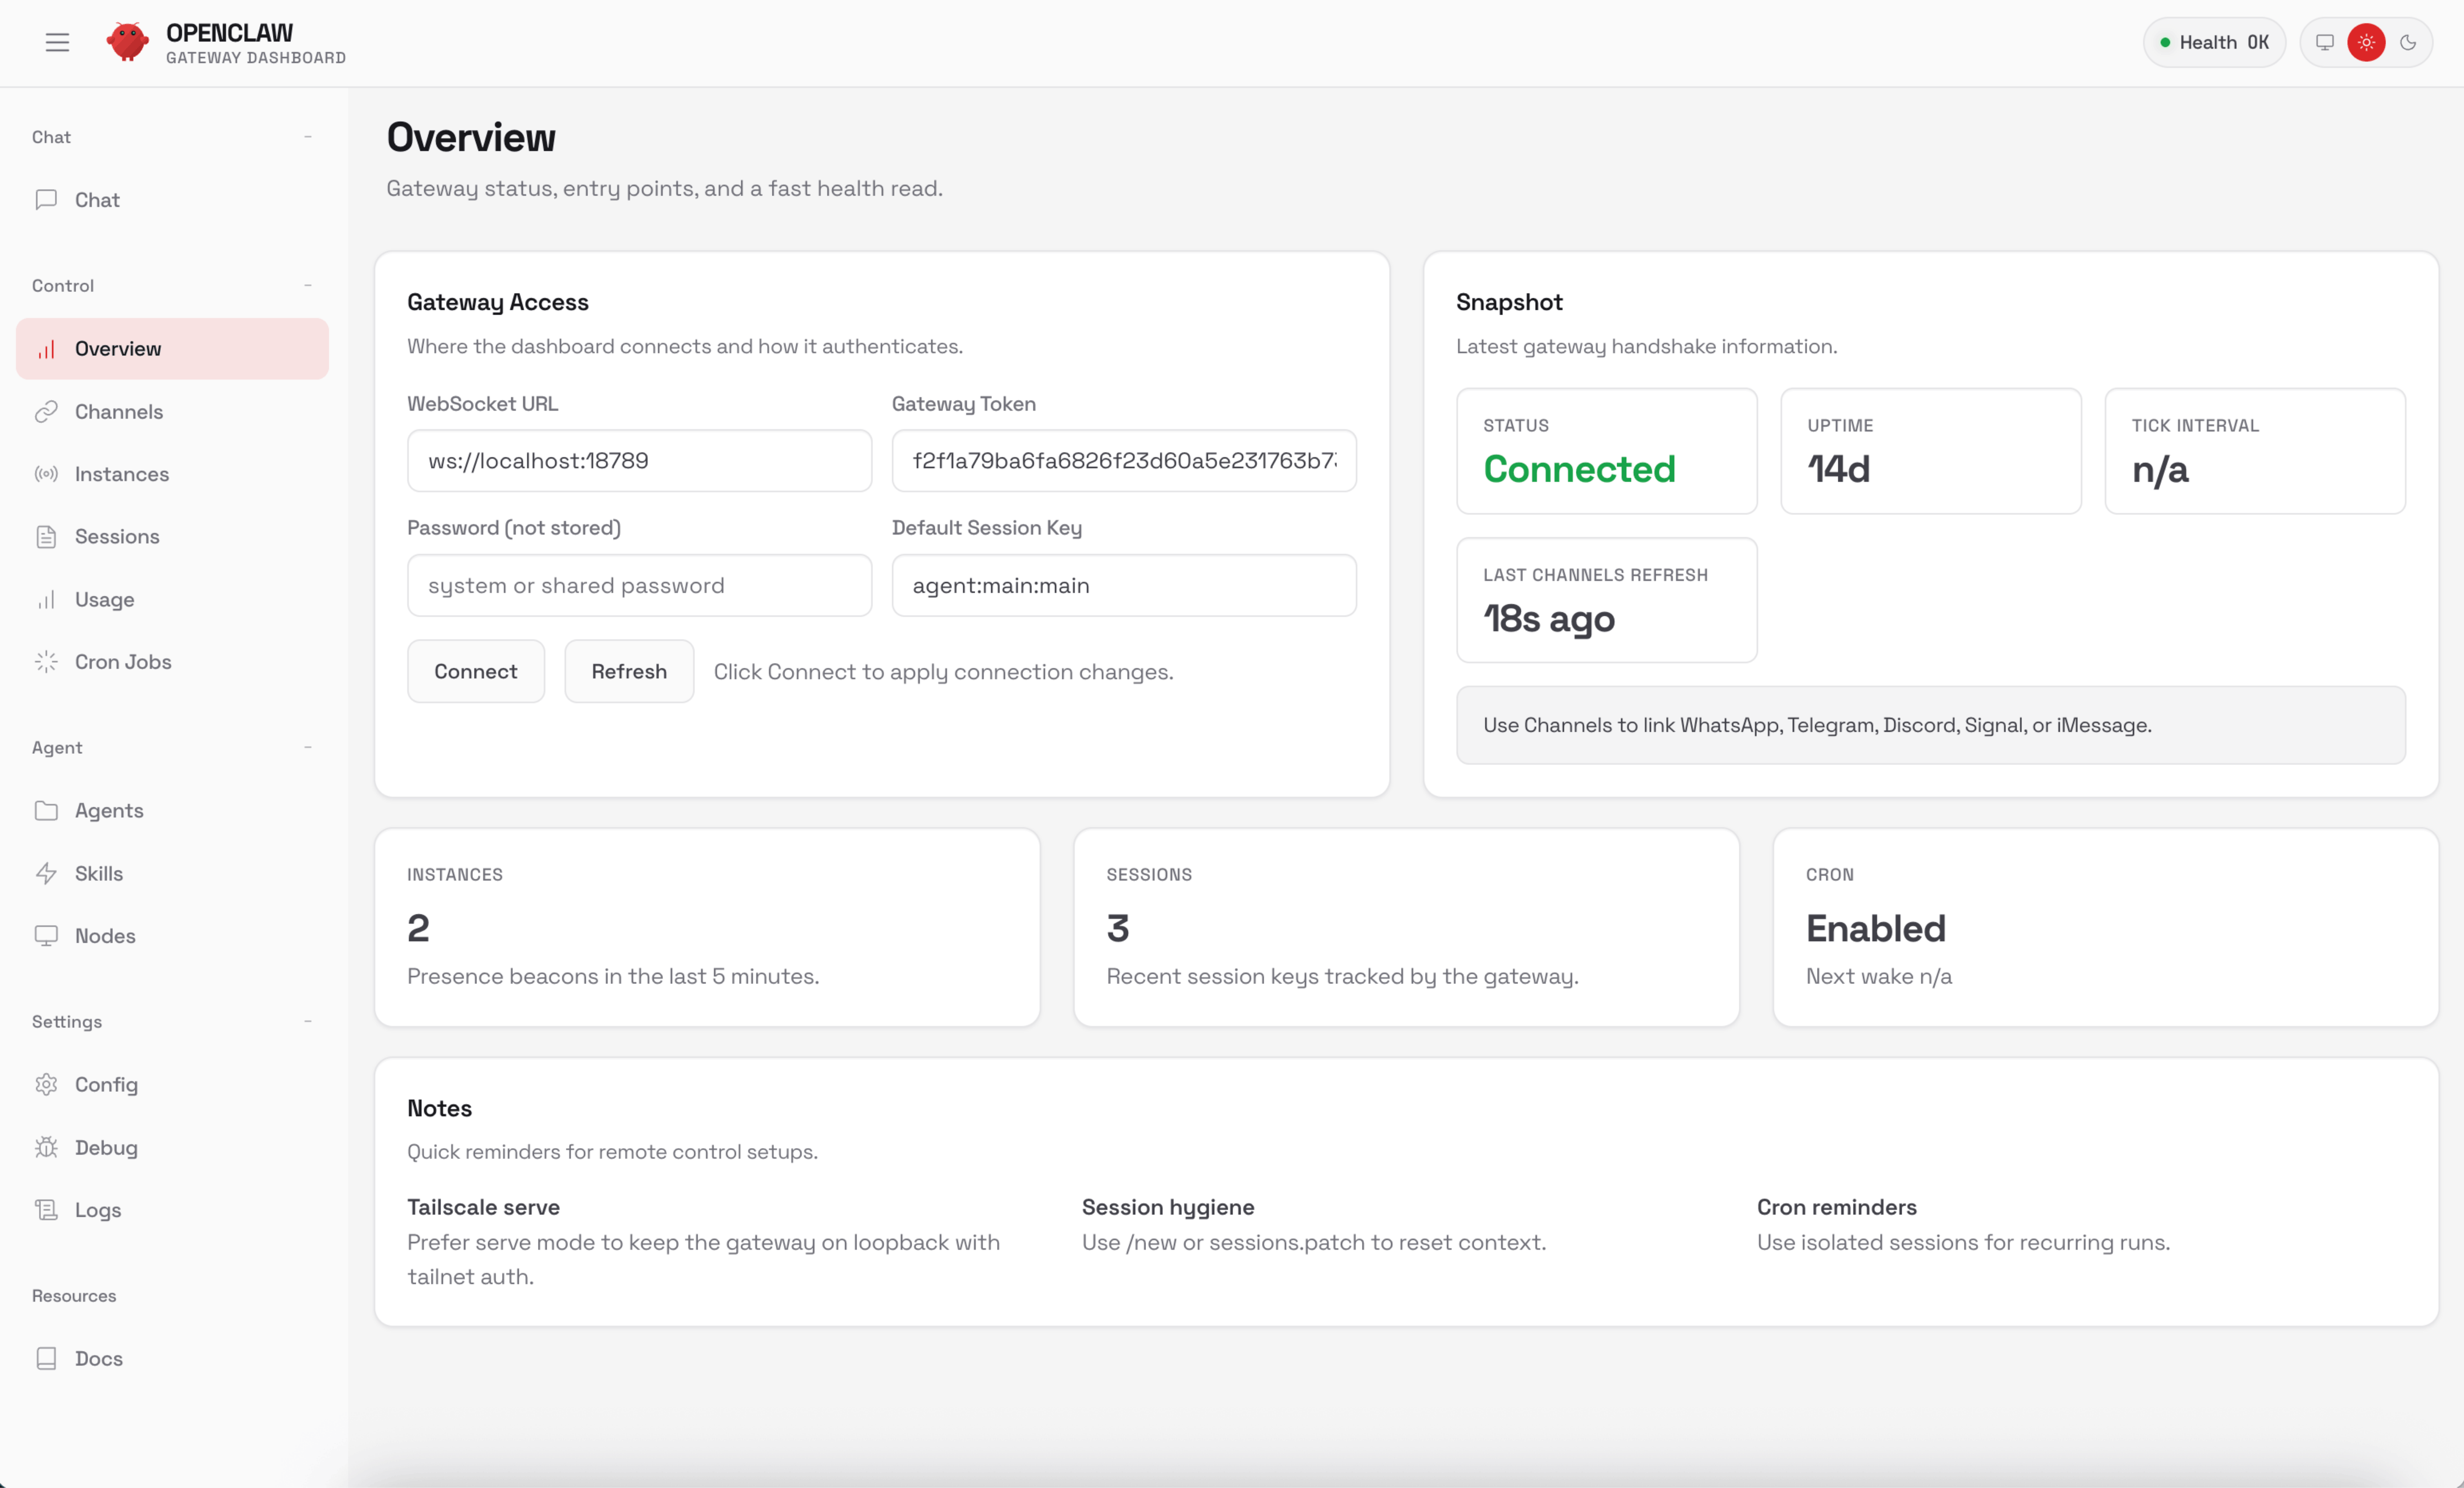
Task: Open Channels via its link icon
Action: (x=46, y=412)
